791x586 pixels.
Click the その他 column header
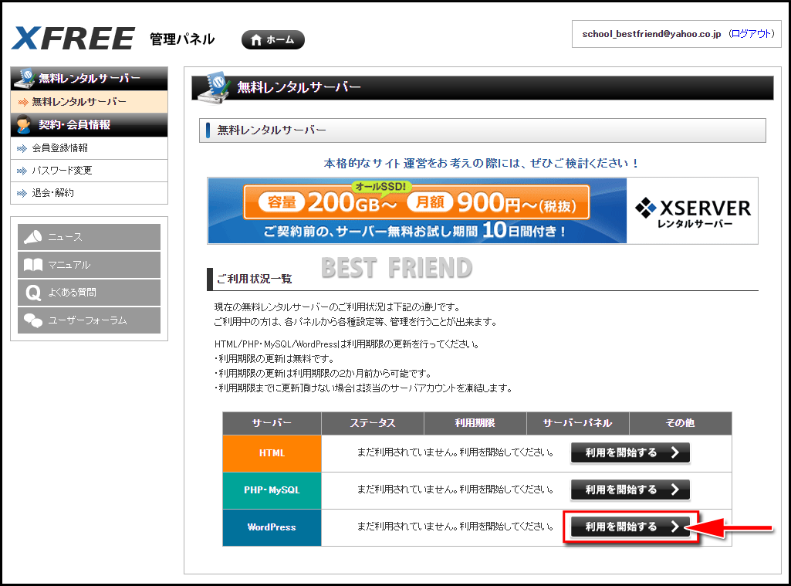tap(681, 423)
